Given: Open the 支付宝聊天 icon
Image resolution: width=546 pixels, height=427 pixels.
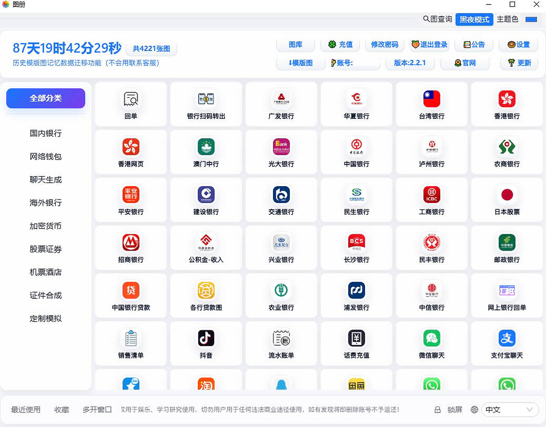Looking at the screenshot, I should [x=507, y=338].
